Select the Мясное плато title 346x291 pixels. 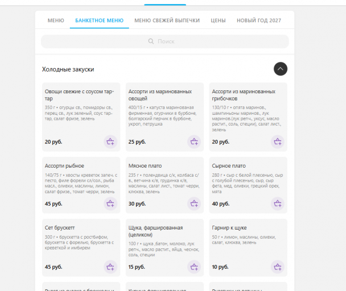pyautogui.click(x=145, y=166)
